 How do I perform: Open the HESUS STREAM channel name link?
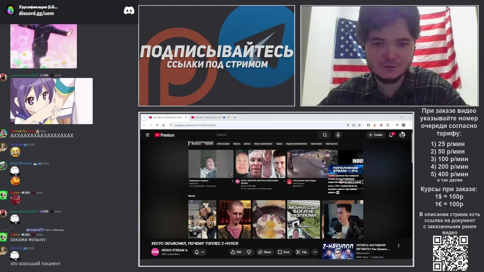pos(173,250)
